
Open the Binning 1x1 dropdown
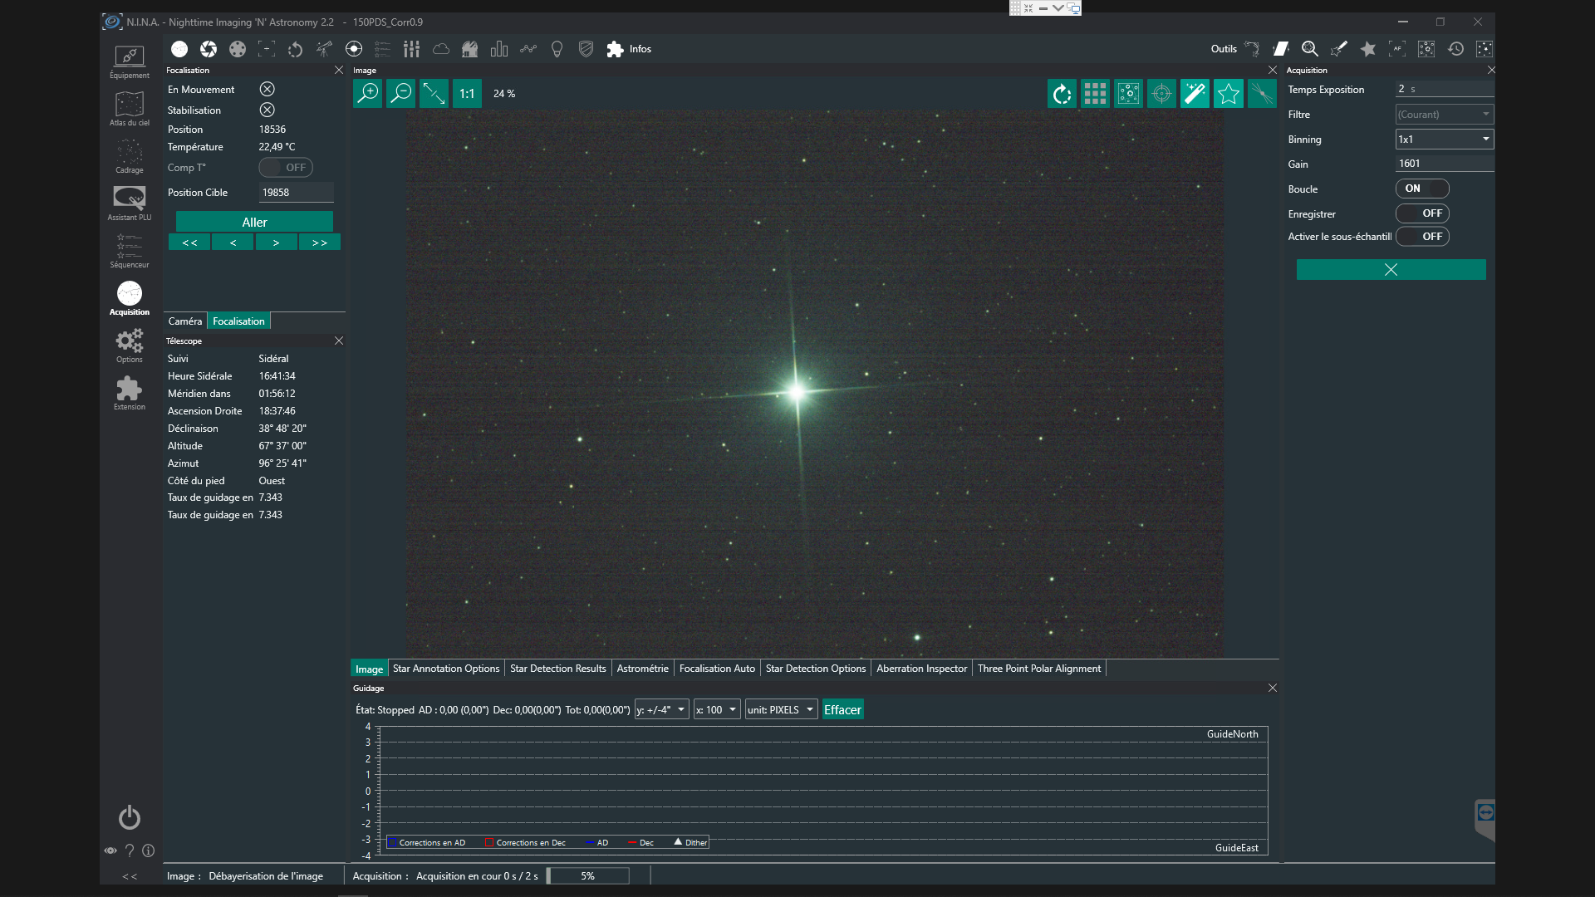(x=1445, y=140)
